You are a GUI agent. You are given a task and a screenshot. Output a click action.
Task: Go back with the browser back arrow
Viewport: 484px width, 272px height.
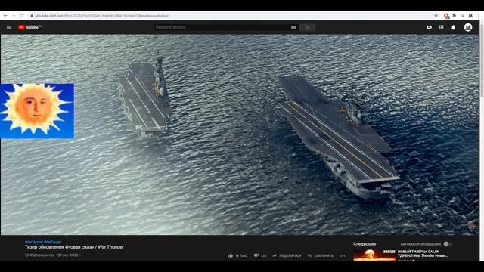5,15
